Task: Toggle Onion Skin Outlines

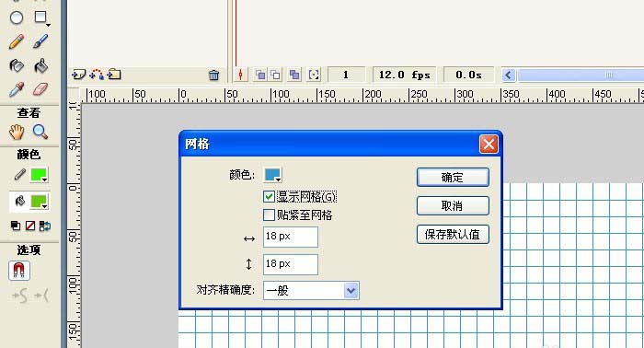Action: [x=275, y=75]
